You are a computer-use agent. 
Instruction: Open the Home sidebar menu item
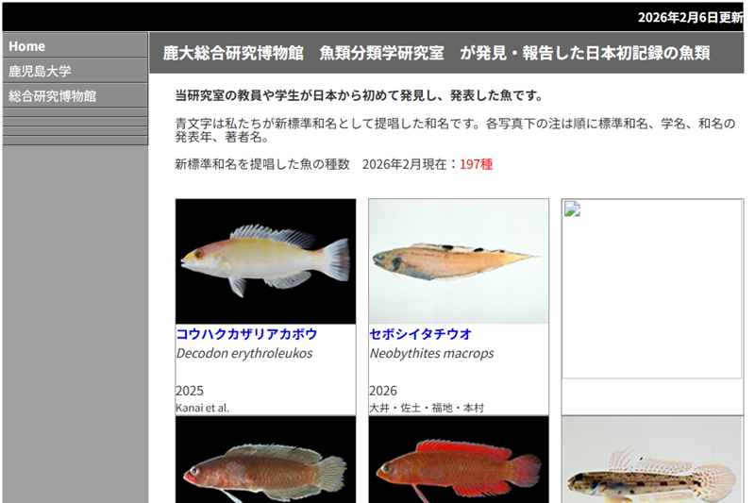coord(75,46)
